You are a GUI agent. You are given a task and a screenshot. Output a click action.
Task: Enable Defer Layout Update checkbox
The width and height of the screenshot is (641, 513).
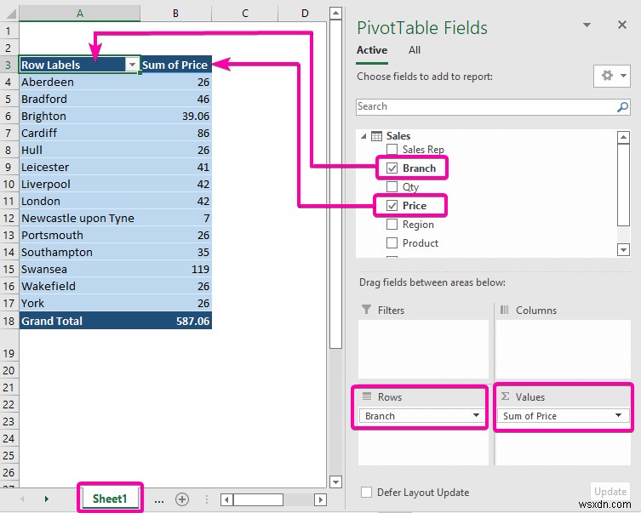(x=366, y=493)
